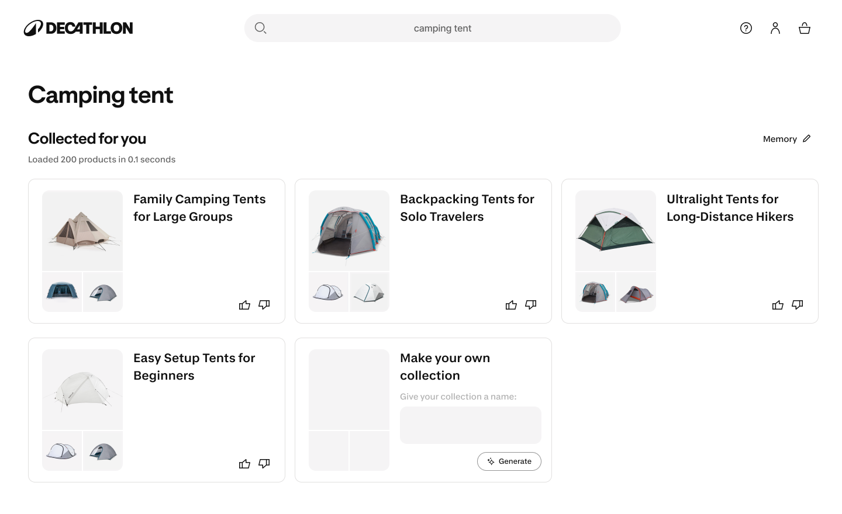Image resolution: width=842 pixels, height=514 pixels.
Task: Open the green ultralight tent main thumbnail
Action: coord(616,231)
